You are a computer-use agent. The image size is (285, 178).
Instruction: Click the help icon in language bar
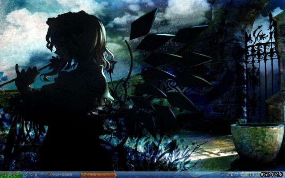(232, 175)
